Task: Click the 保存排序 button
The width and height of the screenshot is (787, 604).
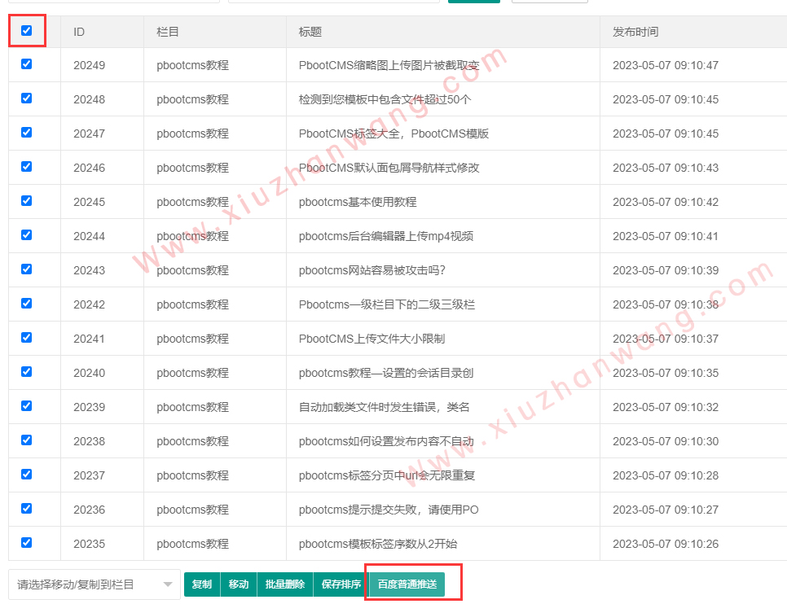Action: pos(341,584)
